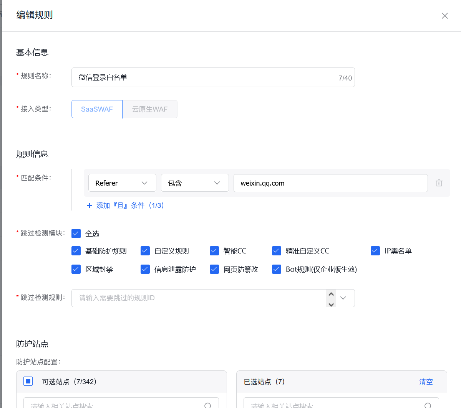Delete the Referer match condition
This screenshot has height=408, width=461.
439,183
